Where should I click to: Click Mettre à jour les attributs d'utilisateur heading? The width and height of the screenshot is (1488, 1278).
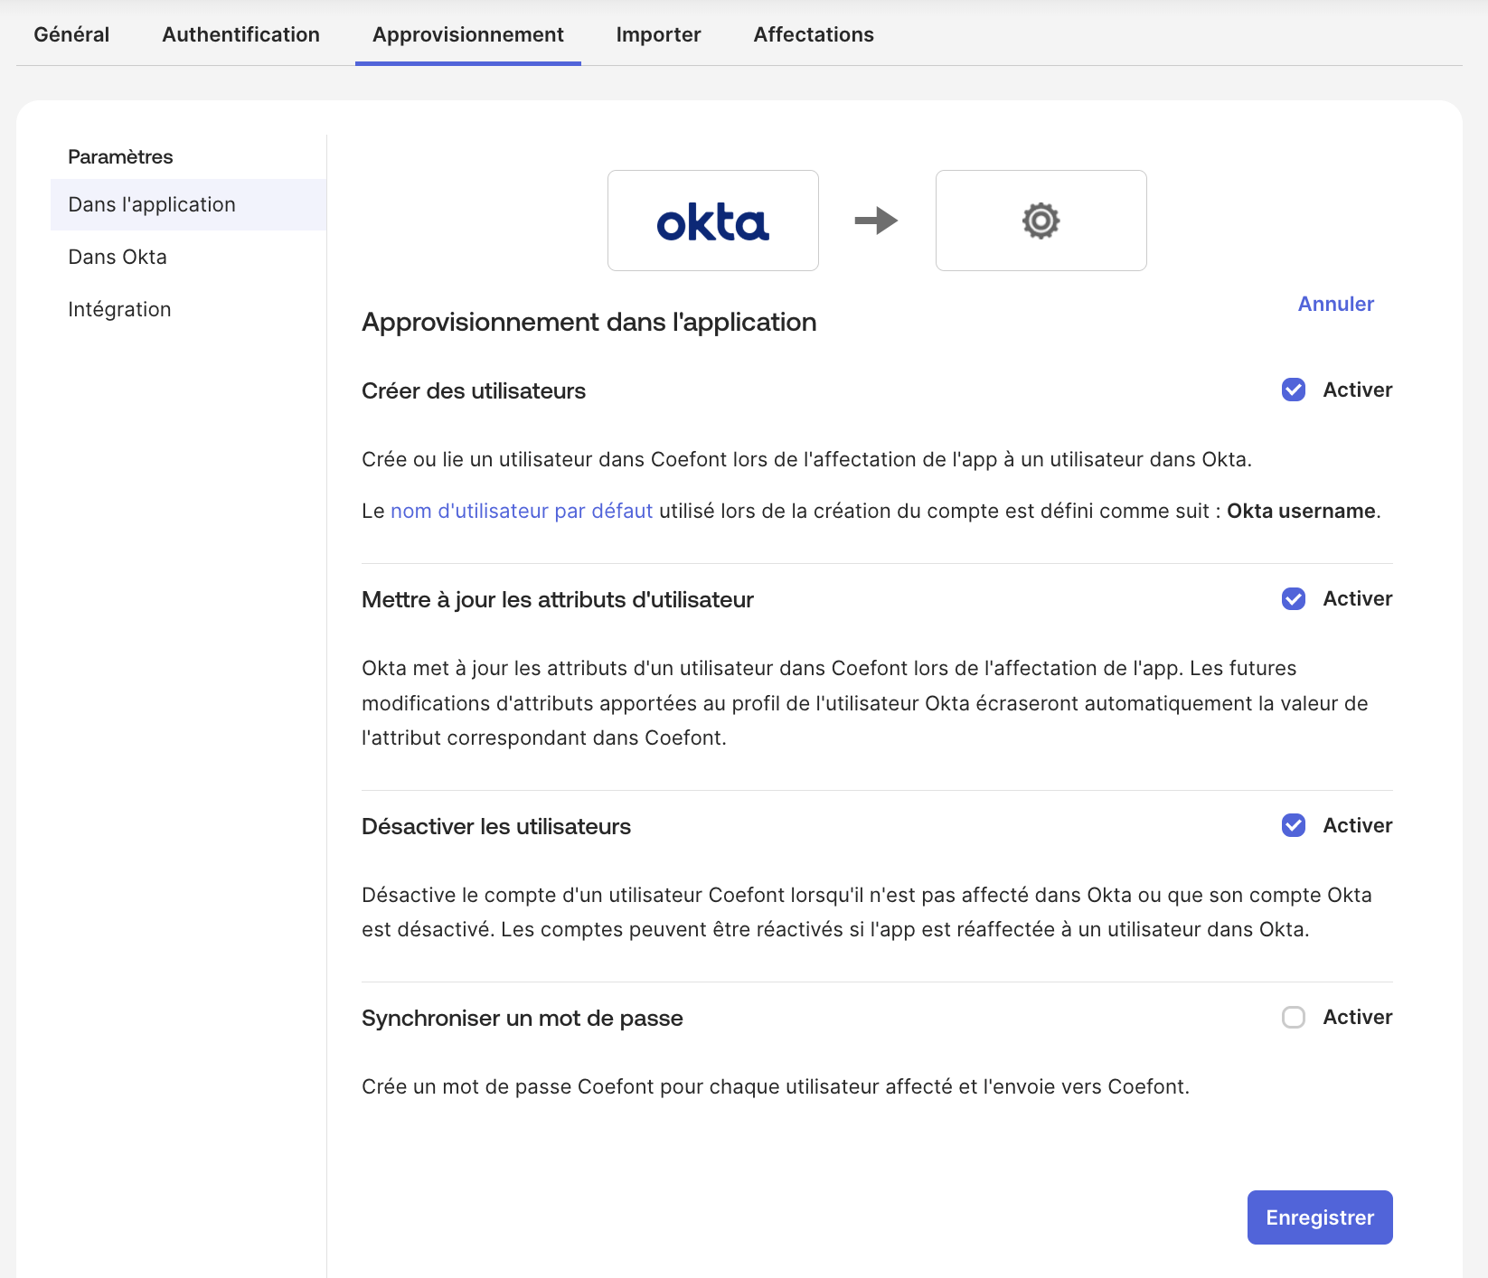pos(558,599)
